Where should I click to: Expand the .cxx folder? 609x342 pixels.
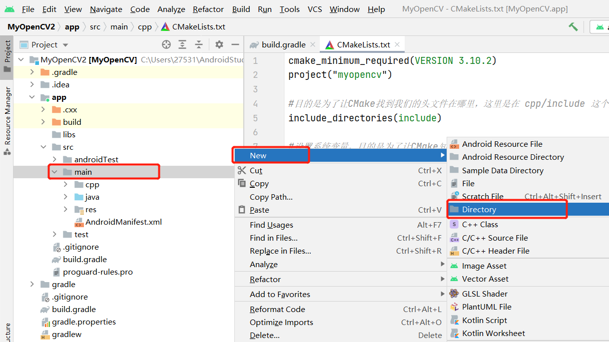43,109
